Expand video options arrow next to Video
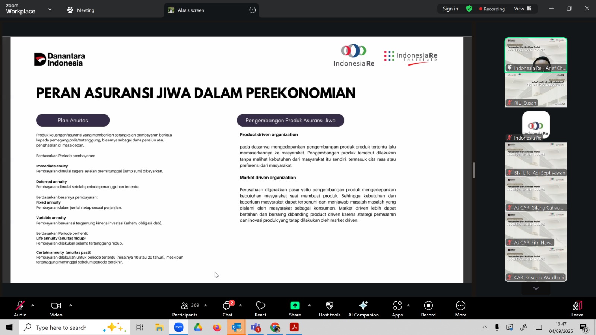 [x=70, y=306]
